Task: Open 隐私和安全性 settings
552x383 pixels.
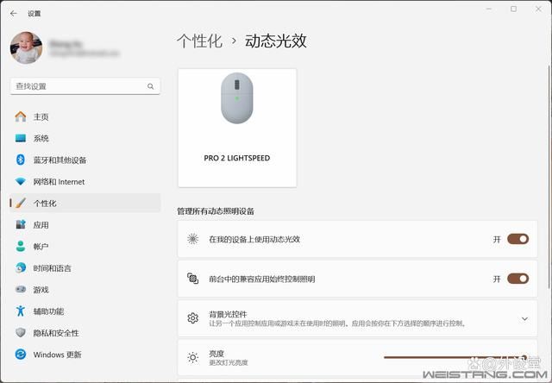Action: tap(85, 333)
